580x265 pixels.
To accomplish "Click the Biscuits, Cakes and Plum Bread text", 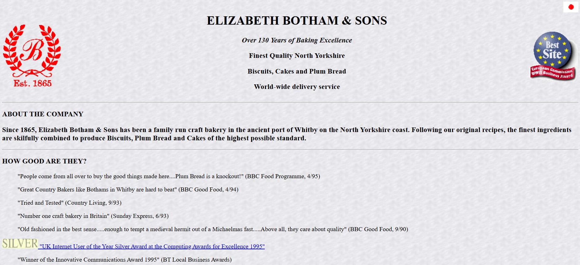I will pos(297,71).
